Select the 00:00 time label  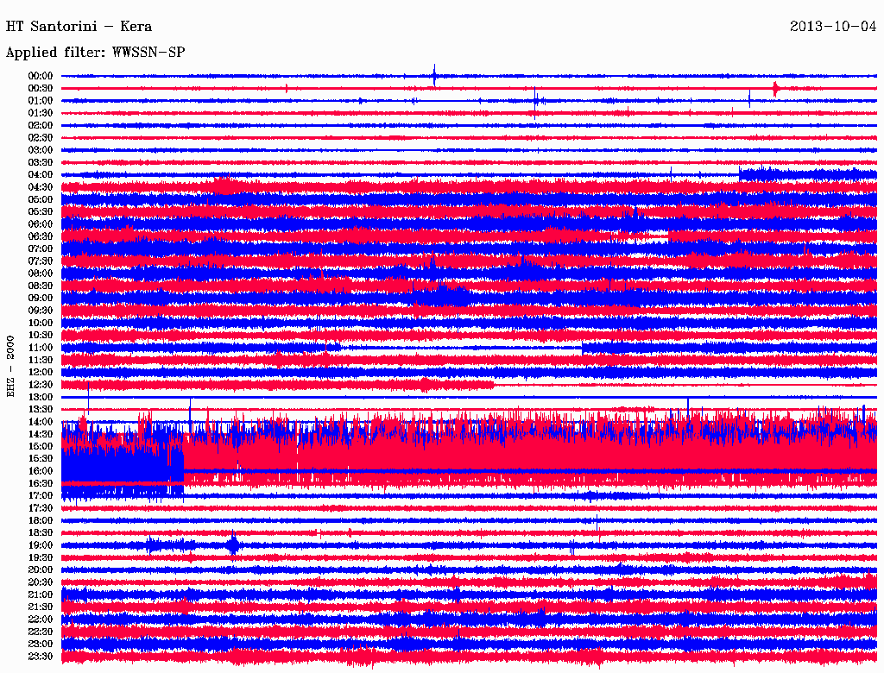point(41,76)
